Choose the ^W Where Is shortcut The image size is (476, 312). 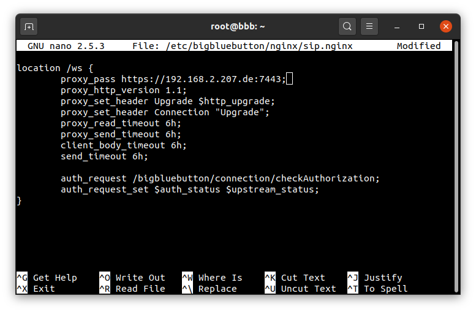[x=212, y=277]
